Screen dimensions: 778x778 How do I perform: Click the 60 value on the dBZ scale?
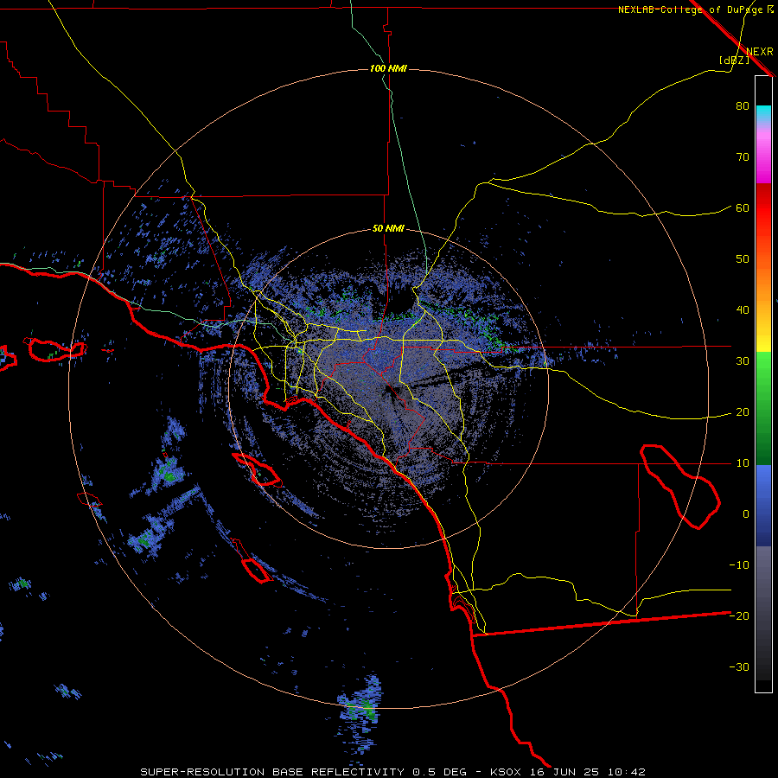pos(743,208)
